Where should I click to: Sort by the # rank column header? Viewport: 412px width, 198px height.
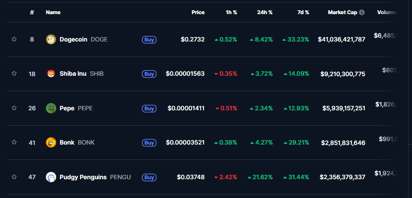pos(32,12)
